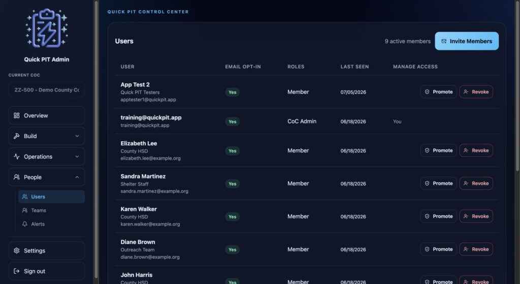Sign out of Quick PIT Admin

(x=46, y=271)
